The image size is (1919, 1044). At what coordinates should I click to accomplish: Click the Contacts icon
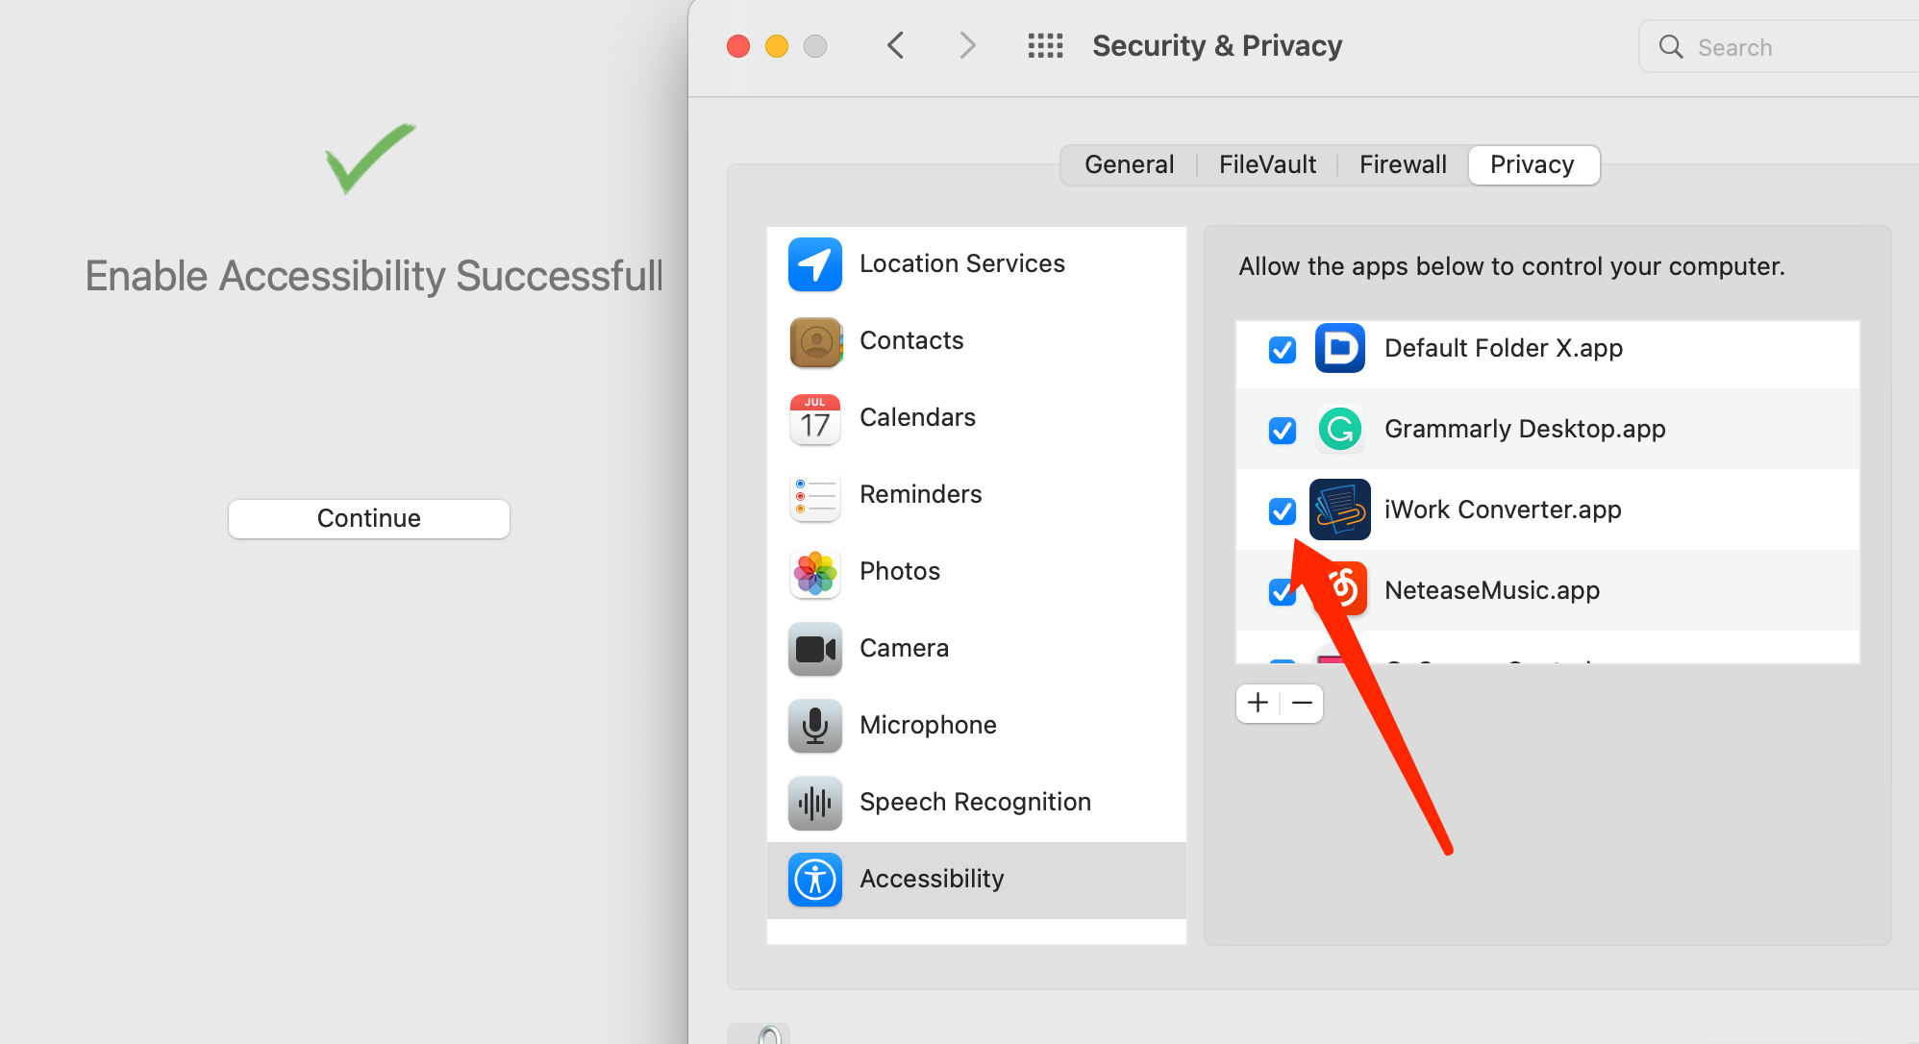[815, 340]
